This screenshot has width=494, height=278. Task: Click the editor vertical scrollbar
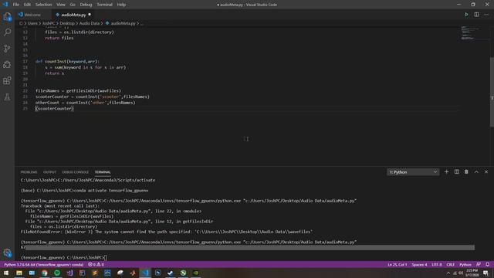[x=492, y=93]
